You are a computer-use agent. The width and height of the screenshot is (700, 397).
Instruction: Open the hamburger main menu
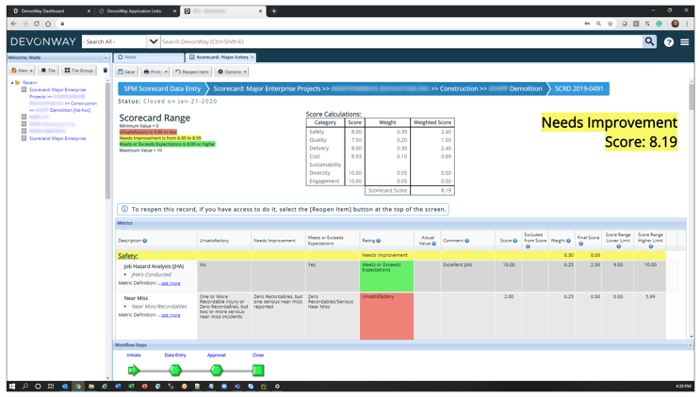click(684, 42)
